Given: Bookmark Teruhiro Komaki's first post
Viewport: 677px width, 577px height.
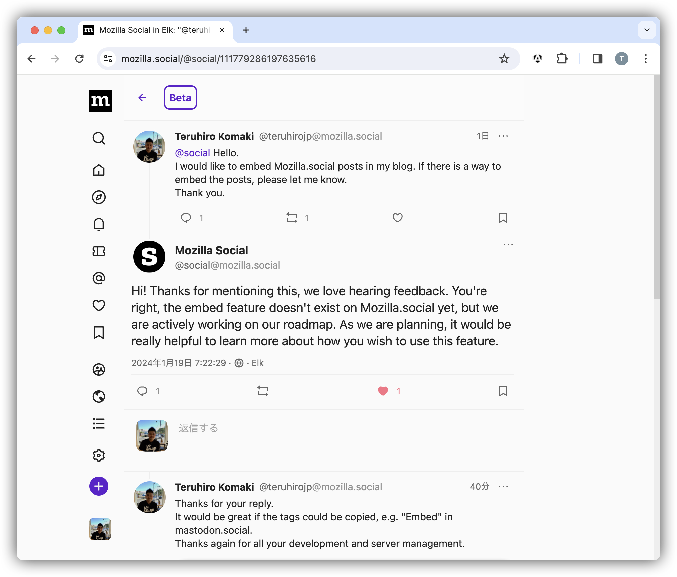Looking at the screenshot, I should click(504, 218).
